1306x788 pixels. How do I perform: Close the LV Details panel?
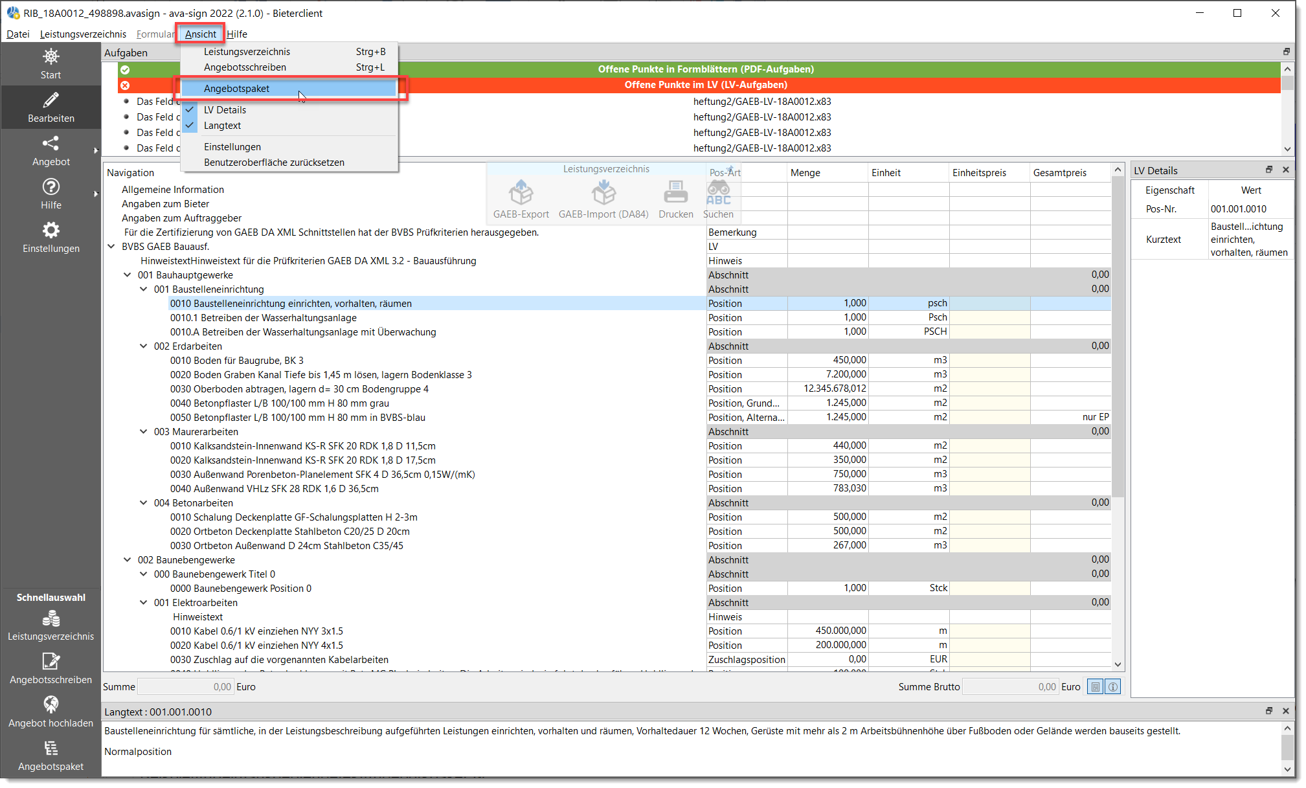tap(1285, 170)
